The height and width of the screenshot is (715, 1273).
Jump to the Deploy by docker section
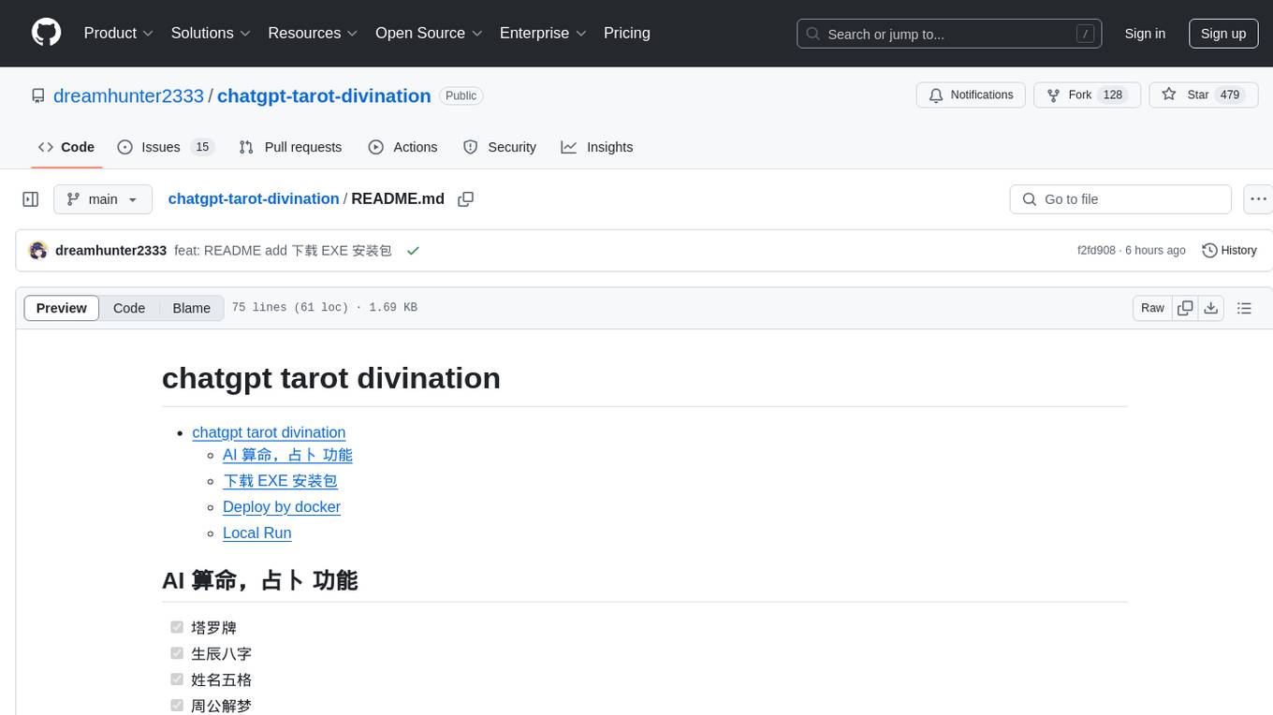pos(282,507)
